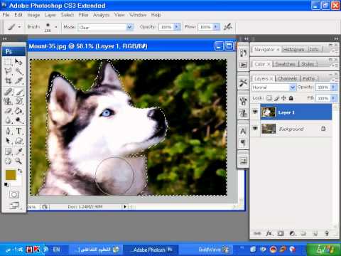Click add layer style fx button
The height and width of the screenshot is (256, 341).
click(x=269, y=233)
